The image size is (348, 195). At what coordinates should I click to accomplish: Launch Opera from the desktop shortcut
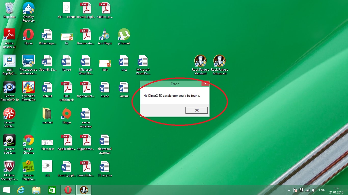29,37
